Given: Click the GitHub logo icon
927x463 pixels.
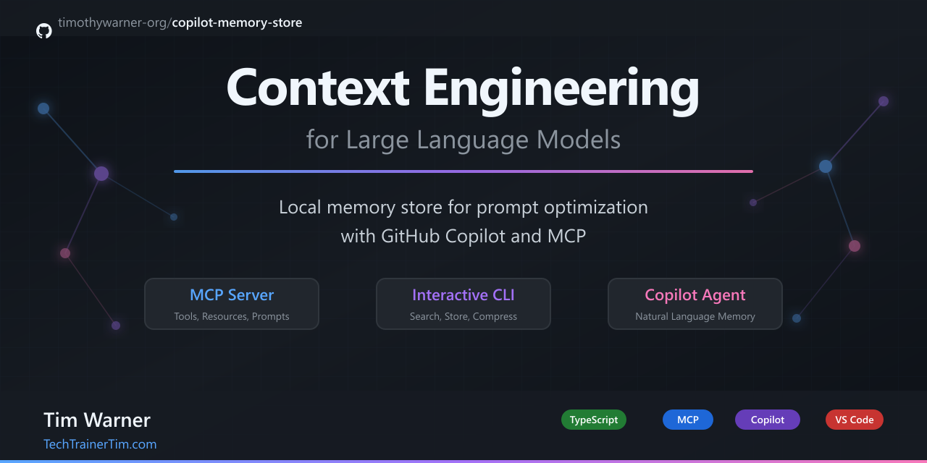Looking at the screenshot, I should [x=44, y=30].
